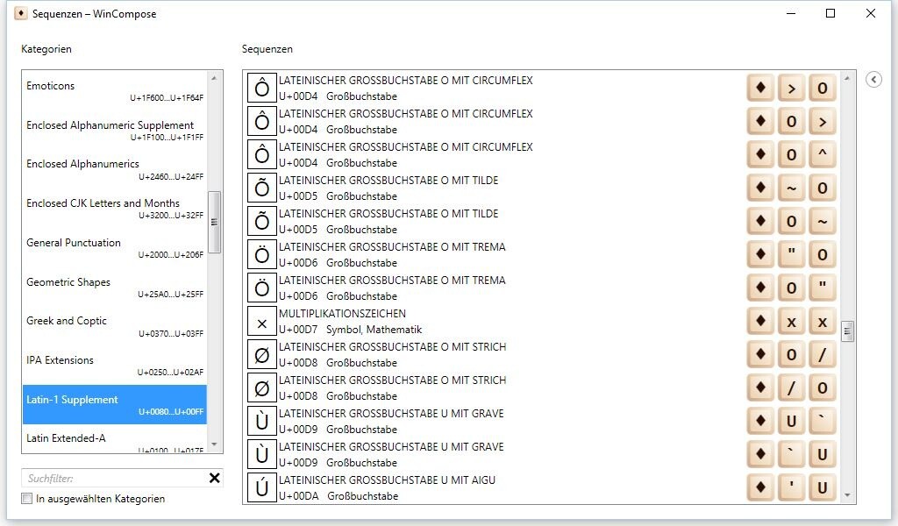Open the Latin Extended-A category

[115, 439]
